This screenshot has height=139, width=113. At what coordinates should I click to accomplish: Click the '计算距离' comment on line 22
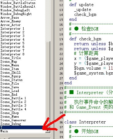89,53
